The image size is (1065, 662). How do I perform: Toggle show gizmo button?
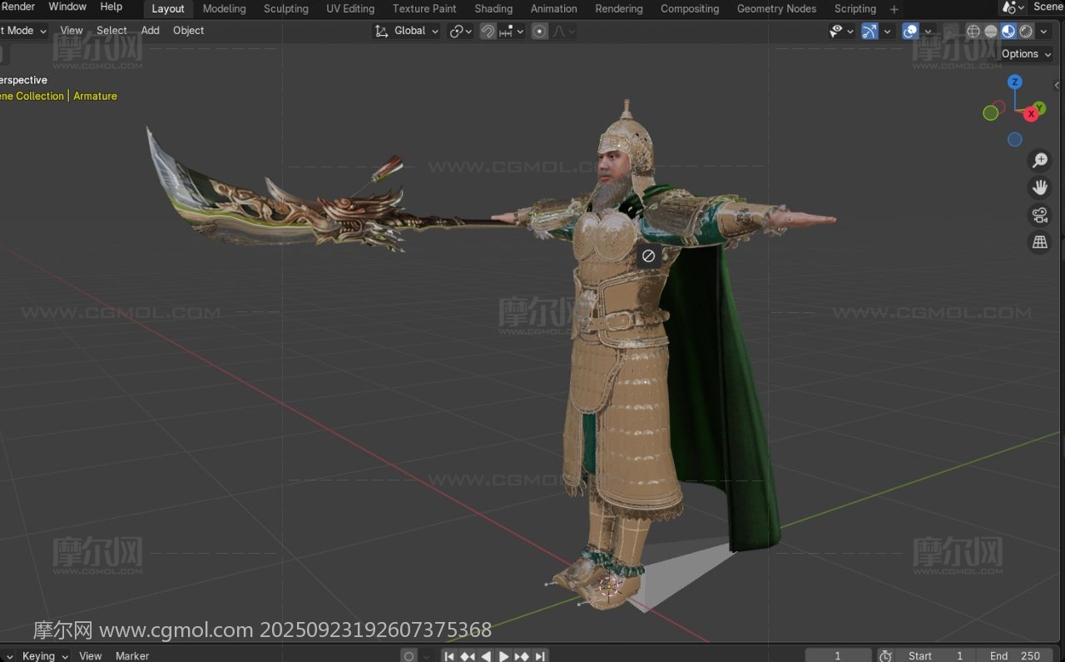pos(869,31)
